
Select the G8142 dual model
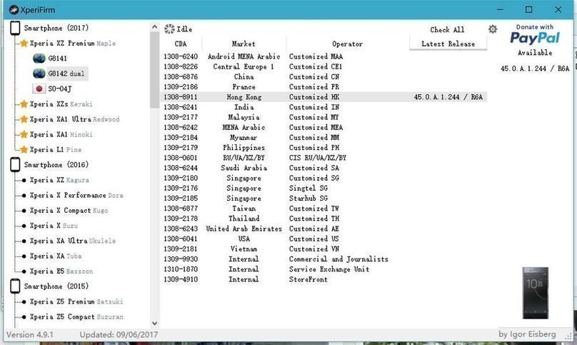(66, 74)
